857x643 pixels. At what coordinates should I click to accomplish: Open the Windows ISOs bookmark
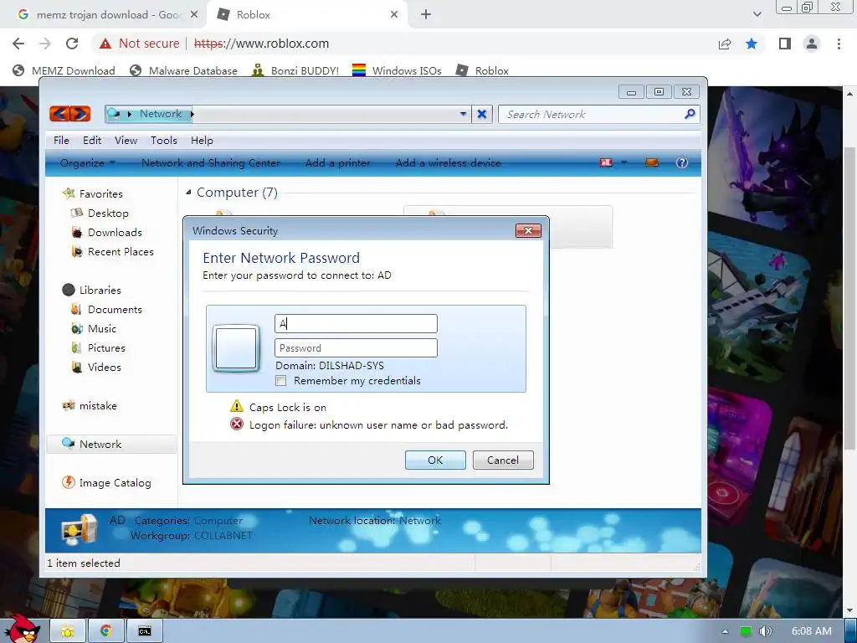[x=397, y=70]
